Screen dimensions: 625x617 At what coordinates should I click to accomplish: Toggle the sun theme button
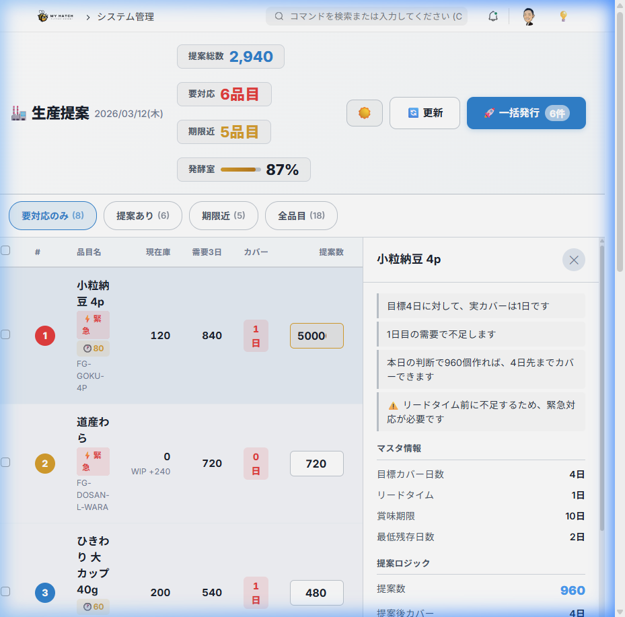[x=365, y=113]
